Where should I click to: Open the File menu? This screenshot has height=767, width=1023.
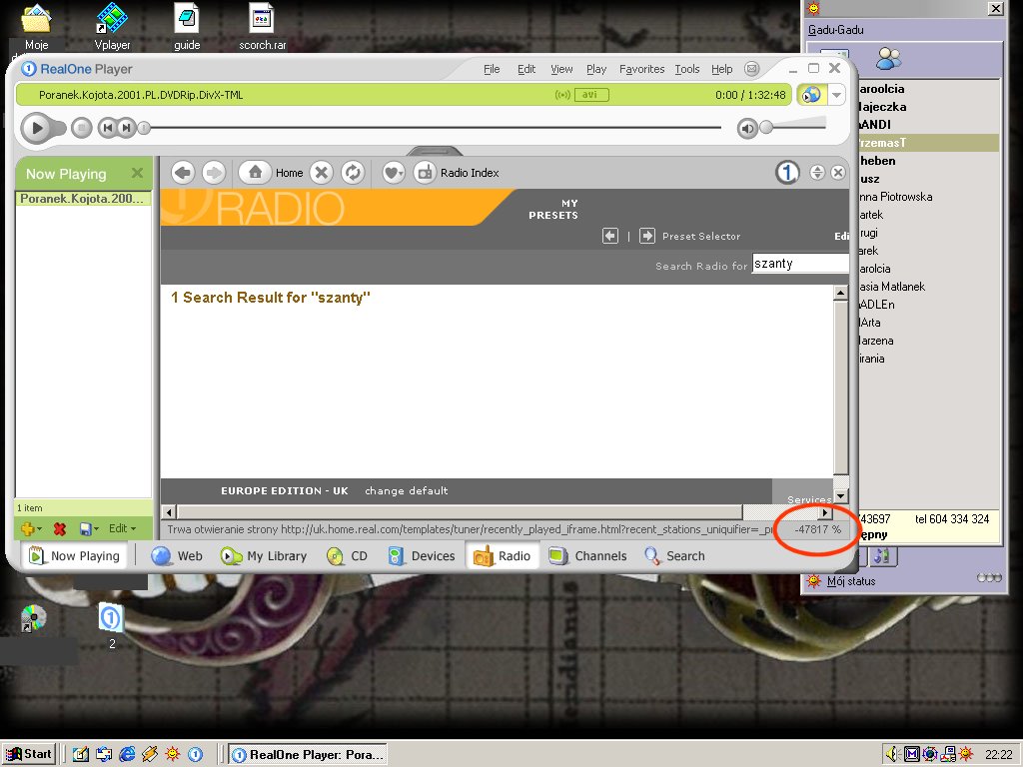click(x=492, y=69)
